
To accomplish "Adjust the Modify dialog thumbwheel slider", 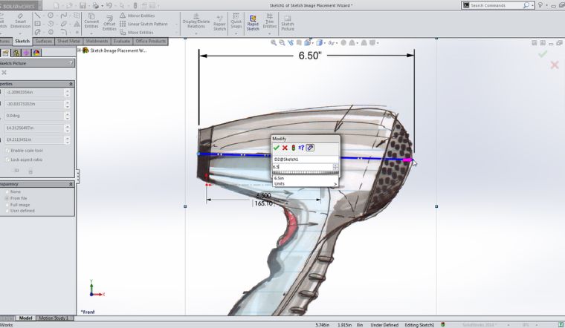I will [306, 173].
